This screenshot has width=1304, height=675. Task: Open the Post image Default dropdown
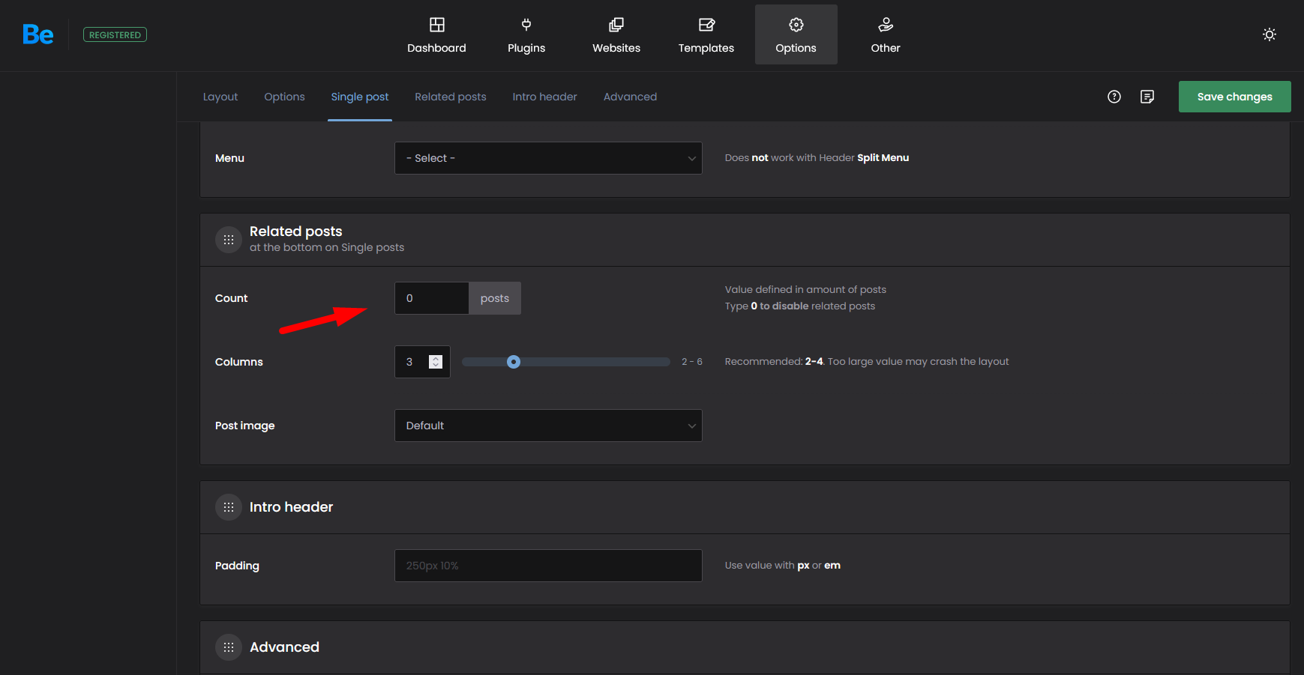[549, 426]
